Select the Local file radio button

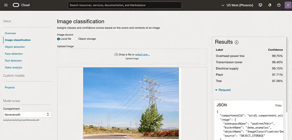pos(59,39)
